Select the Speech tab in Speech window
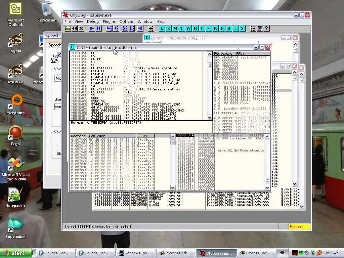The width and height of the screenshot is (344, 258). coord(55,45)
